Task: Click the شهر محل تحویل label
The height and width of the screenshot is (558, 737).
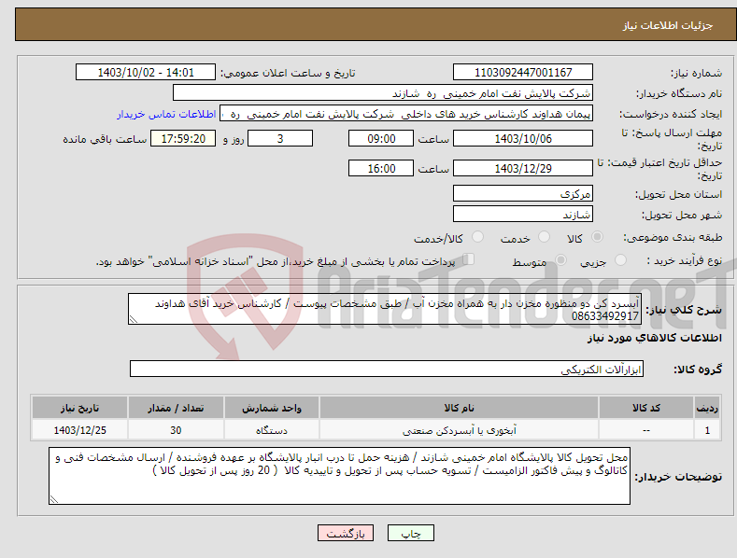Action: click(682, 215)
